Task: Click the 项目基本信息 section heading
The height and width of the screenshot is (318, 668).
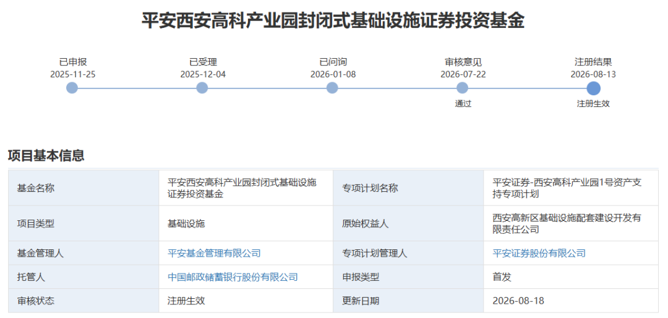Action: [46, 155]
